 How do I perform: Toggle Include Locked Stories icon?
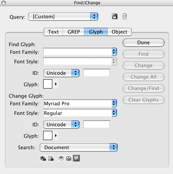(x=51, y=158)
